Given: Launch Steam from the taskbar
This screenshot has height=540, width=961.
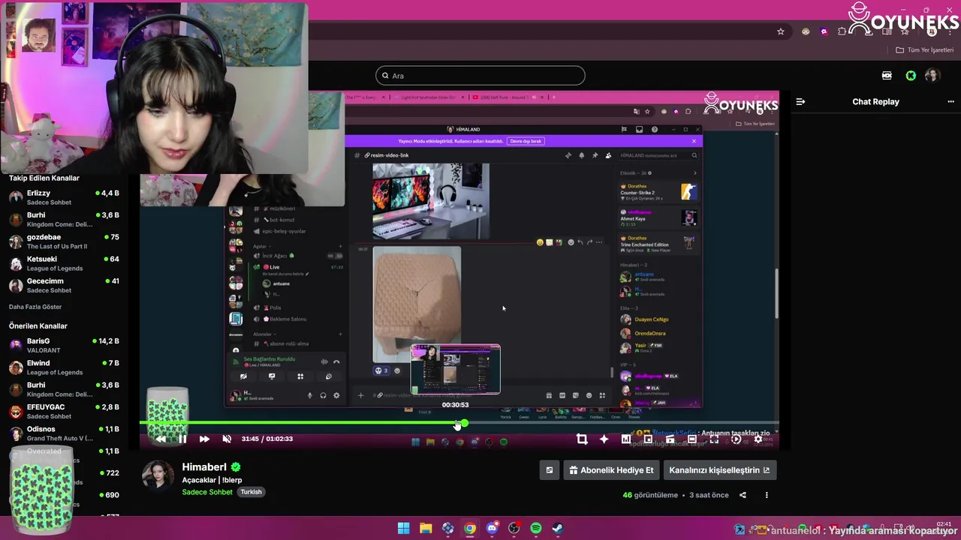Looking at the screenshot, I should 558,528.
